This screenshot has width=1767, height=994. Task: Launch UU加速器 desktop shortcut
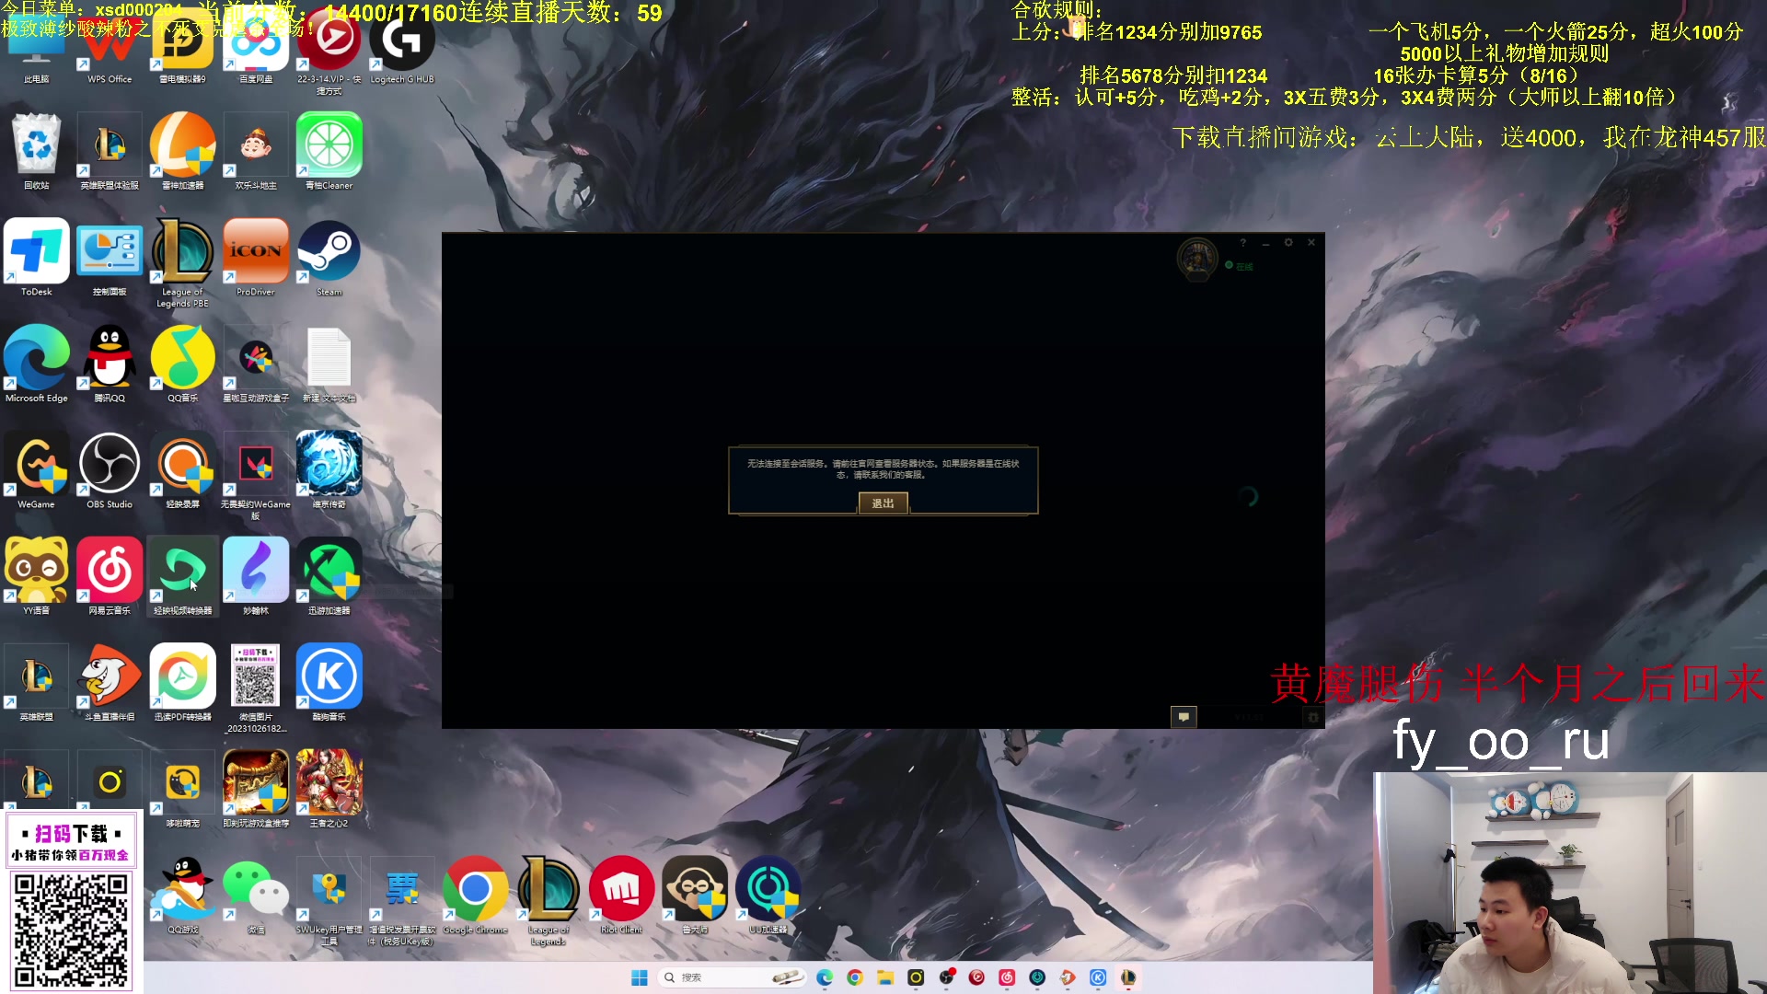(x=768, y=895)
